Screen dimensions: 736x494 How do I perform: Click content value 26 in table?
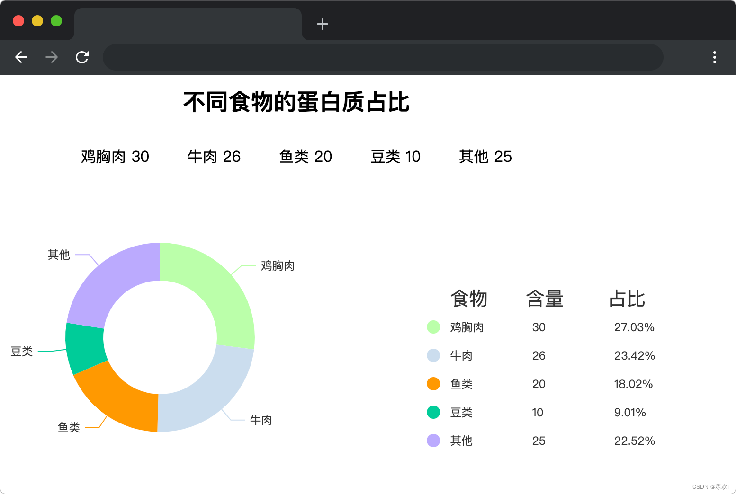539,356
